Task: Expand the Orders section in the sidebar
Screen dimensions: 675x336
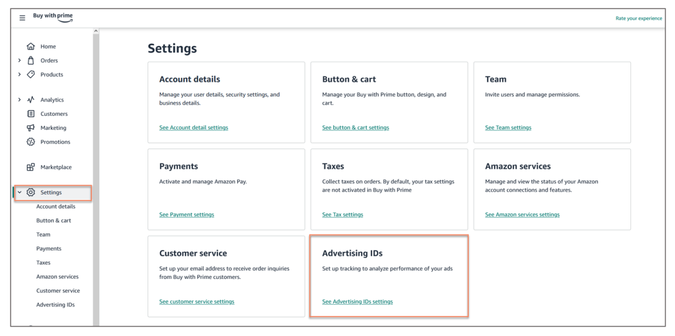Action: pyautogui.click(x=20, y=60)
